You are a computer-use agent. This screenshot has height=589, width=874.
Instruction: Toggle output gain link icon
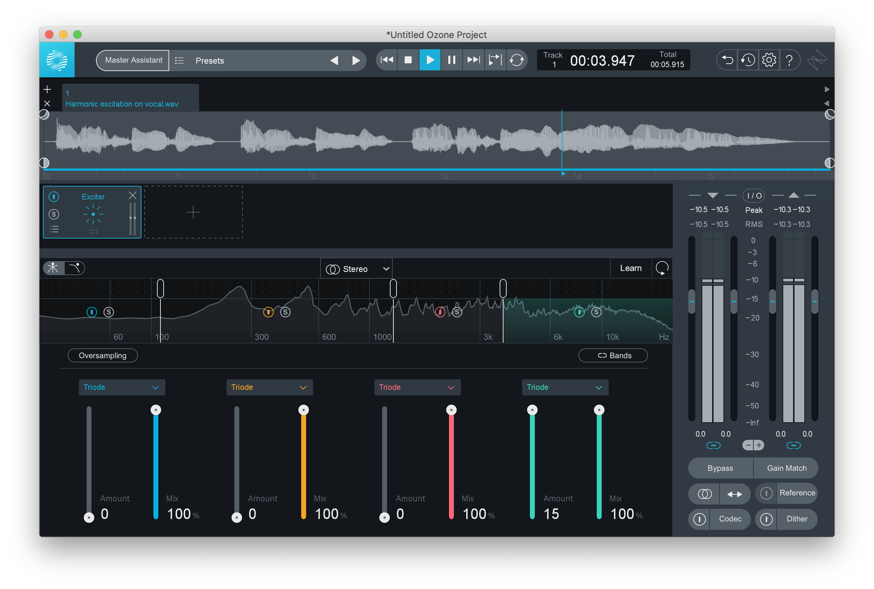793,445
